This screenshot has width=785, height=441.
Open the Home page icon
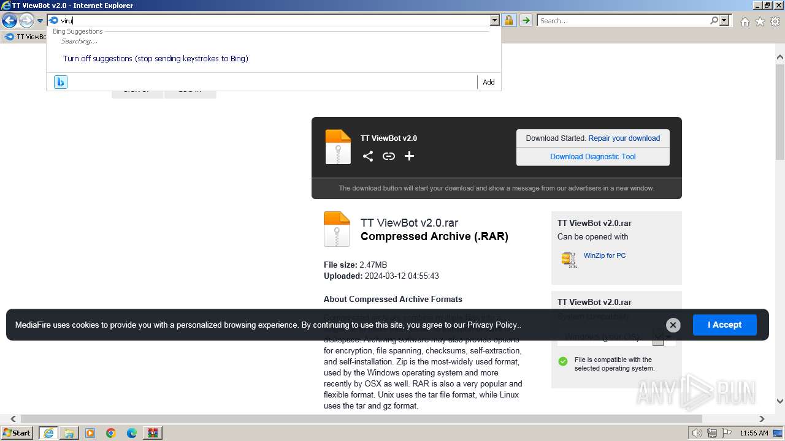(745, 21)
